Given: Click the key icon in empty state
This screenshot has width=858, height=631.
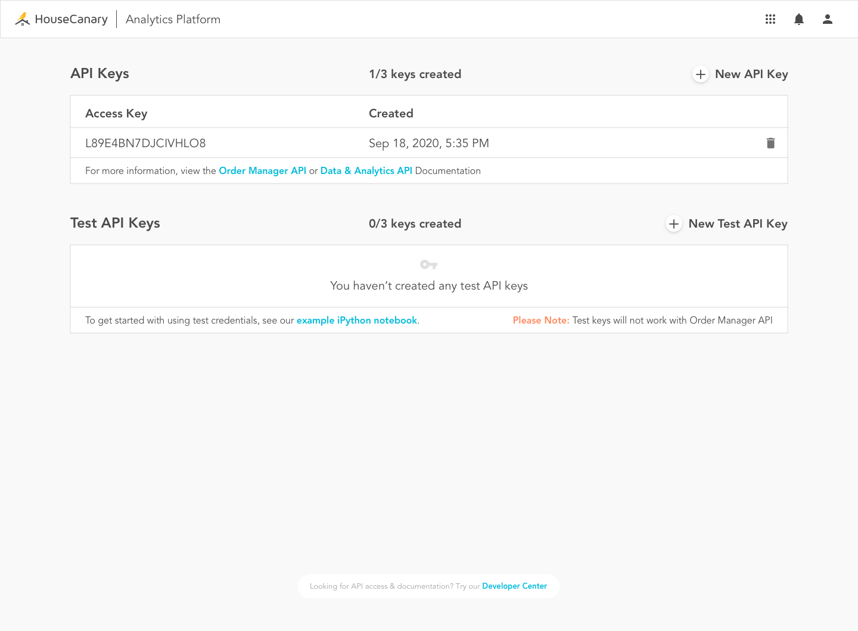Looking at the screenshot, I should [428, 263].
